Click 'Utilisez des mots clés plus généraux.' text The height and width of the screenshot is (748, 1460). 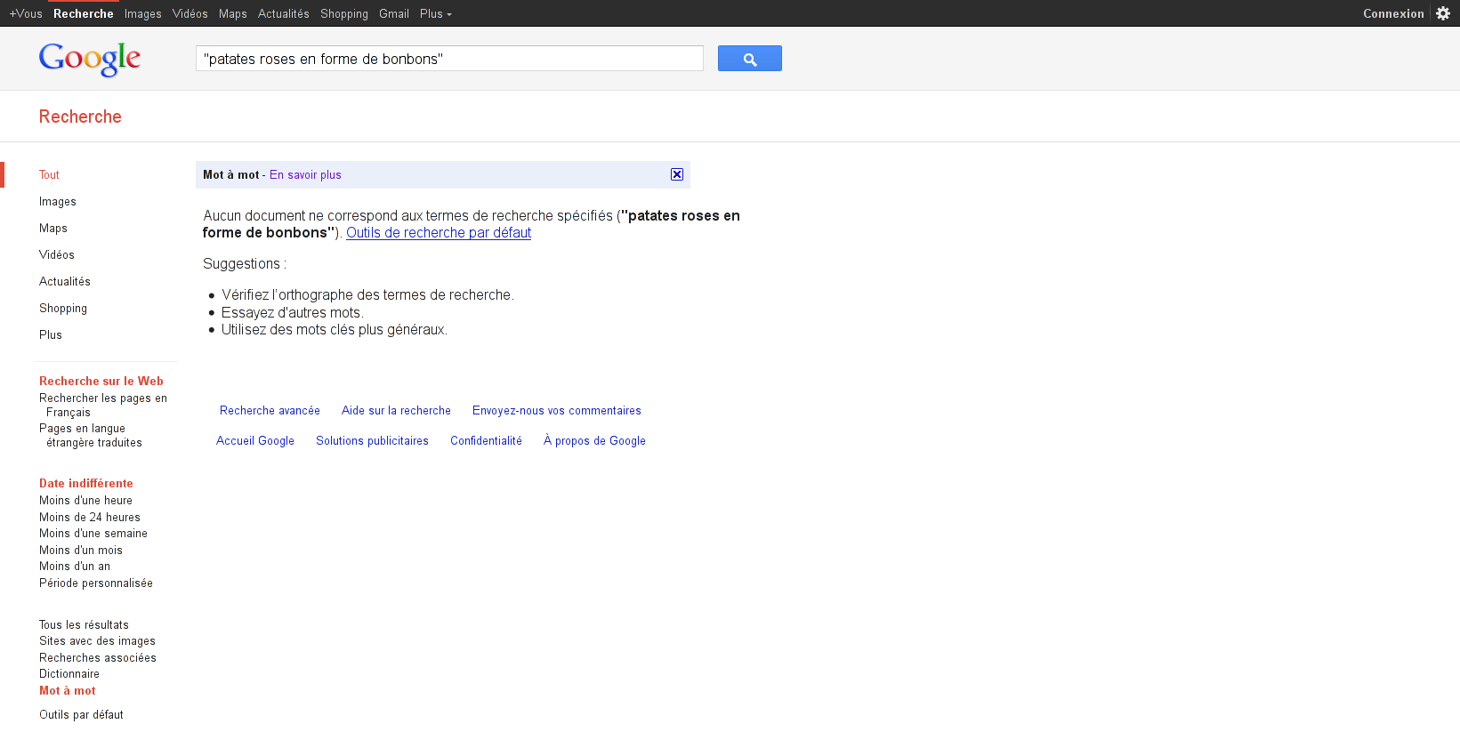[335, 330]
